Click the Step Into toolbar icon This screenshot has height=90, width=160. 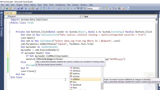click(x=78, y=8)
